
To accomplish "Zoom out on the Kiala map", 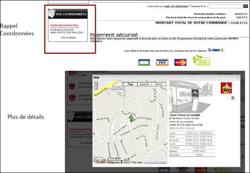I will pos(96,87).
